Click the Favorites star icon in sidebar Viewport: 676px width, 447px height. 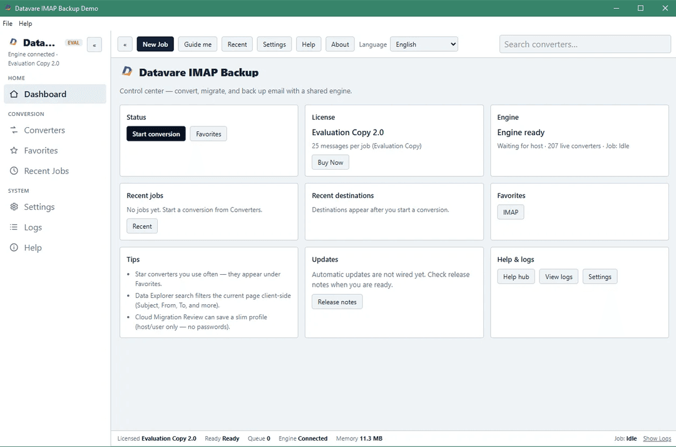pyautogui.click(x=14, y=150)
